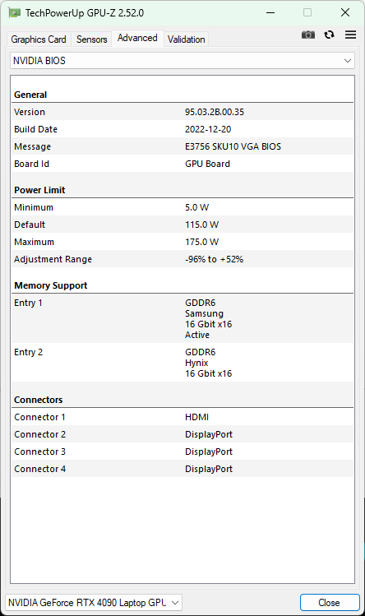The height and width of the screenshot is (616, 365).
Task: Select Connector 1 HDMI row
Action: 182,417
